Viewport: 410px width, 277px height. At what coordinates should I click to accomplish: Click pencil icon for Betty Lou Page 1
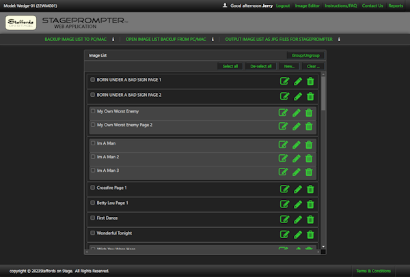[x=298, y=204]
